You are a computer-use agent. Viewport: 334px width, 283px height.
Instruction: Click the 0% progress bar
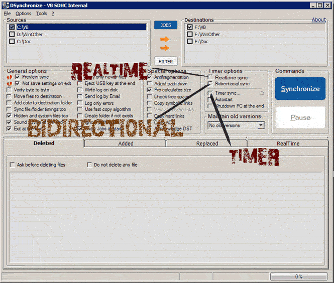click(x=299, y=276)
